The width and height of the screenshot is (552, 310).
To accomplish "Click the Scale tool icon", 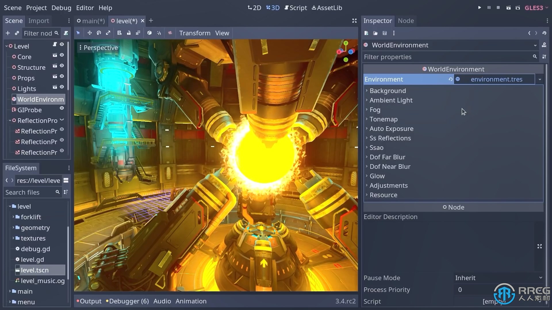I will [x=108, y=33].
